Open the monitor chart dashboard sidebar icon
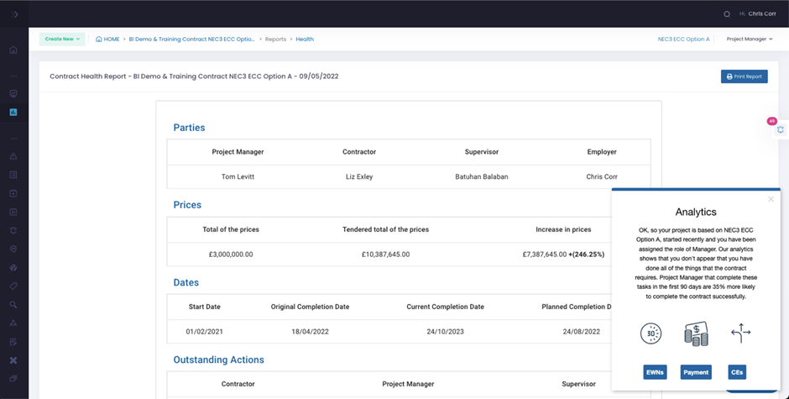The width and height of the screenshot is (789, 399). 13,94
